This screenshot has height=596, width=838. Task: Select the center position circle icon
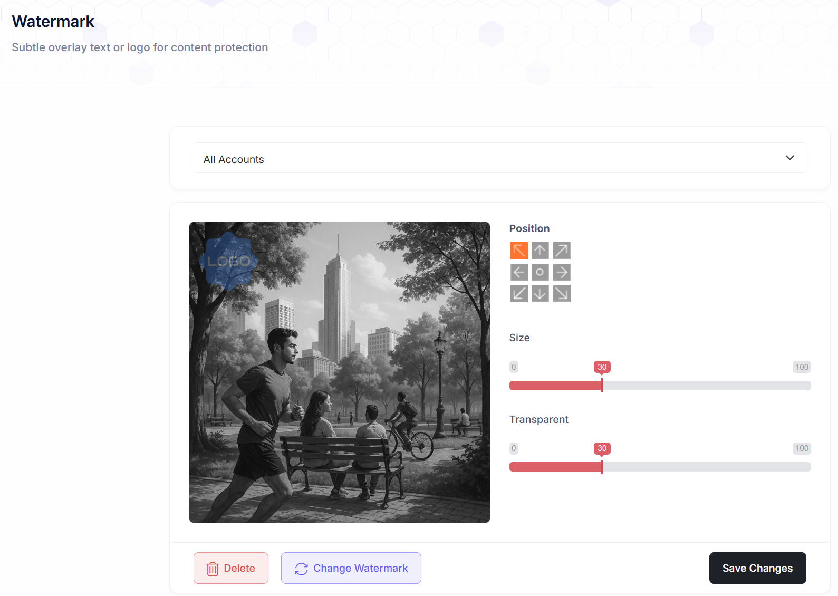[x=540, y=272]
